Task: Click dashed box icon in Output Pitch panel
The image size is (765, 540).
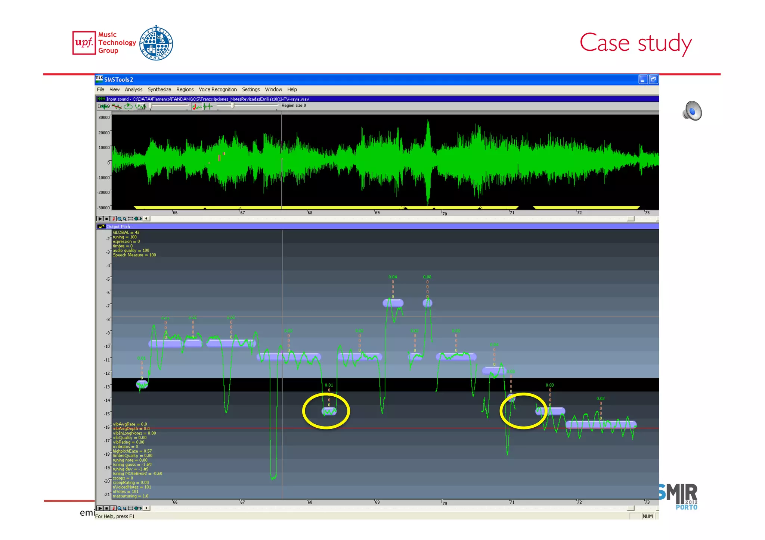Action: point(130,508)
